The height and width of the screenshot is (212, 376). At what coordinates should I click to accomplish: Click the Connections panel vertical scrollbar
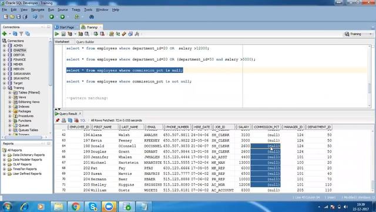(x=50, y=64)
